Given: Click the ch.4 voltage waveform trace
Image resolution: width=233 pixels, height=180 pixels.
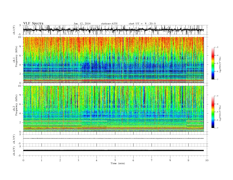Looking at the screenshot, I should coord(113,151).
